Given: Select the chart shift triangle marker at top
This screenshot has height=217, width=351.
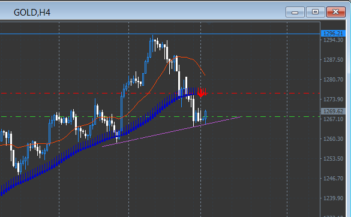Looking at the screenshot, I should [209, 23].
